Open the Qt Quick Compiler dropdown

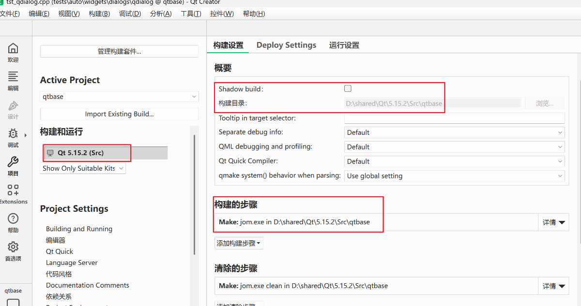point(455,161)
